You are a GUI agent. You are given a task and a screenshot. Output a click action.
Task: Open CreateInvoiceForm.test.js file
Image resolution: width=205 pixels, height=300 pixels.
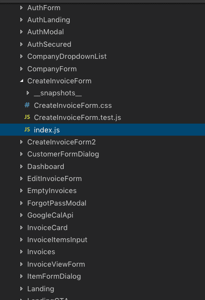coord(77,118)
